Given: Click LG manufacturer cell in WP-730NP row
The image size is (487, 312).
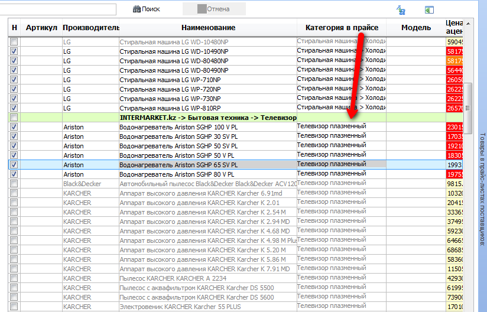Looking at the screenshot, I should click(x=90, y=99).
